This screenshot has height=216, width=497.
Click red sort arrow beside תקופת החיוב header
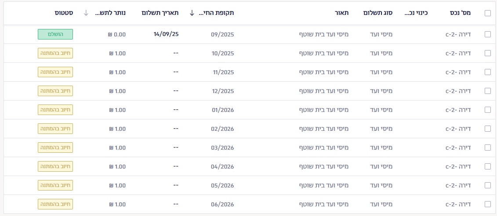[192, 13]
